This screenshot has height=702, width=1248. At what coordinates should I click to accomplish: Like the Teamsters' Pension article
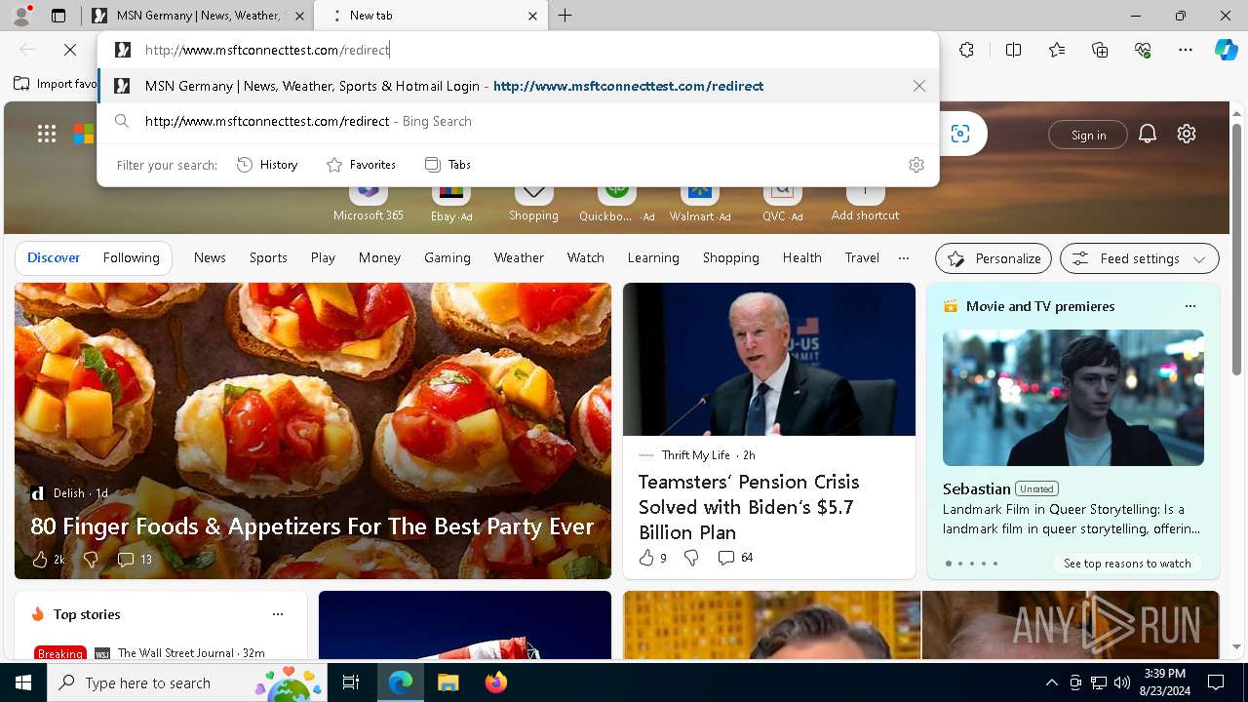(652, 558)
